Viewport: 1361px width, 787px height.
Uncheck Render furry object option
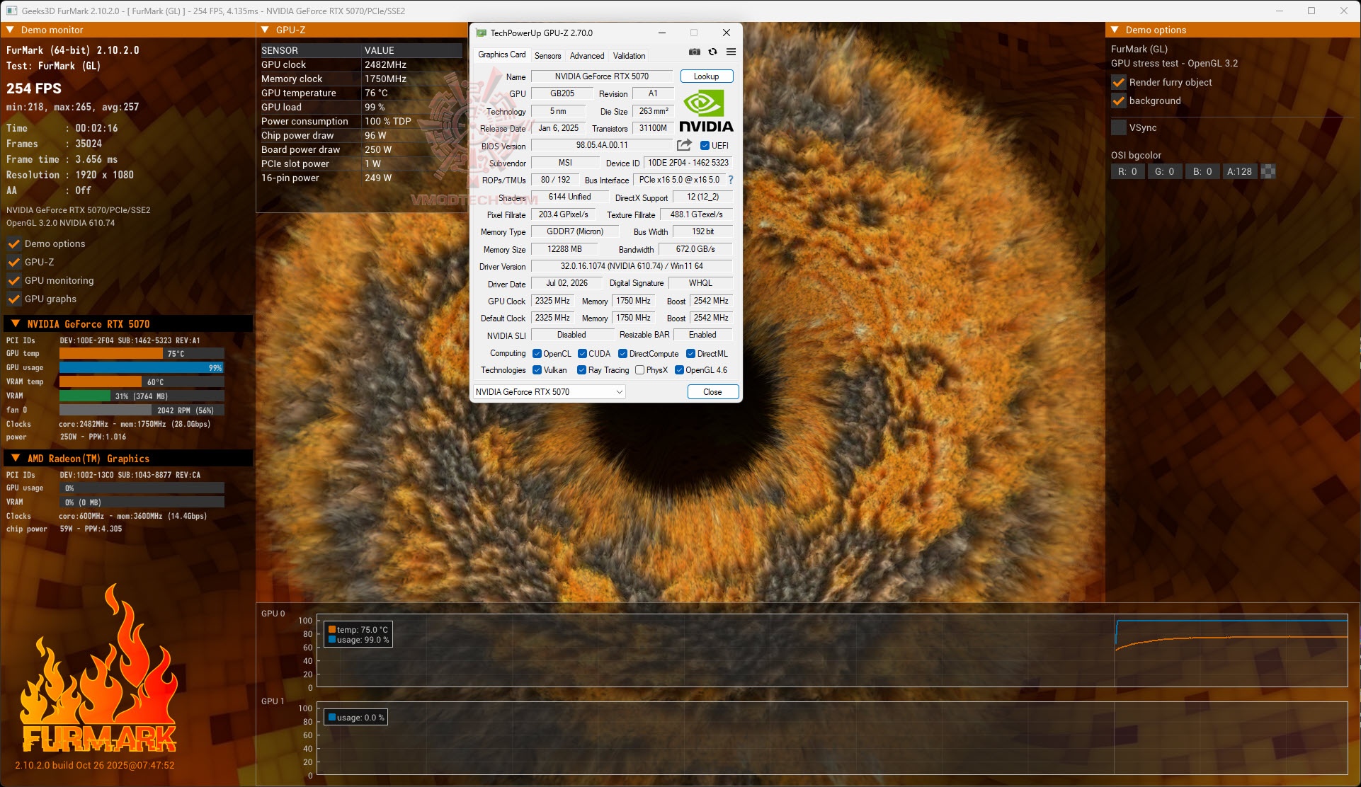tap(1119, 82)
